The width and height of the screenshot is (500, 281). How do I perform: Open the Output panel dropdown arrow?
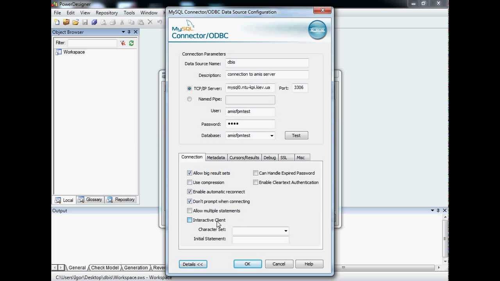432,210
